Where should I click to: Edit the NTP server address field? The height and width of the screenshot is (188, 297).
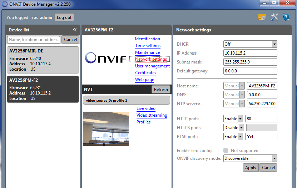pos(262,104)
